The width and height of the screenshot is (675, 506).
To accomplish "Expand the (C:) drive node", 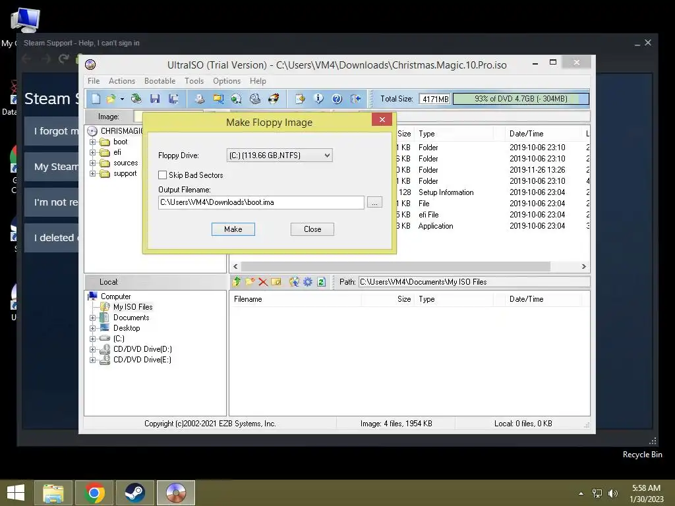I will [x=92, y=339].
